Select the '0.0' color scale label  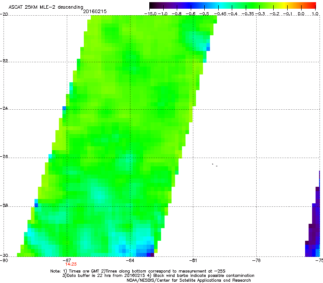[x=301, y=14]
